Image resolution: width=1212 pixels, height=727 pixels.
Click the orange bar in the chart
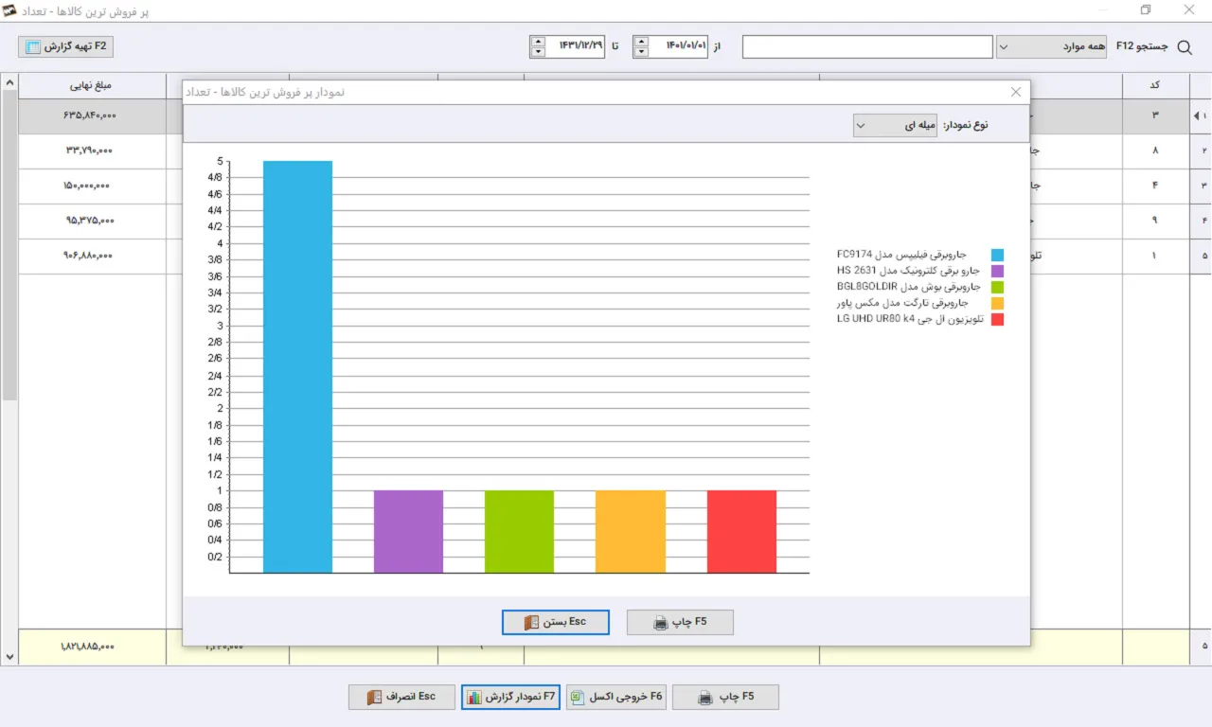click(x=630, y=531)
